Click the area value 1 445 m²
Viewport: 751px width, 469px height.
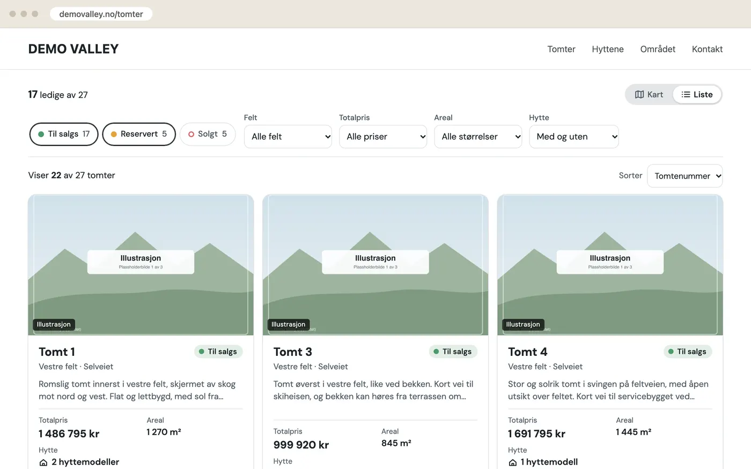(634, 432)
